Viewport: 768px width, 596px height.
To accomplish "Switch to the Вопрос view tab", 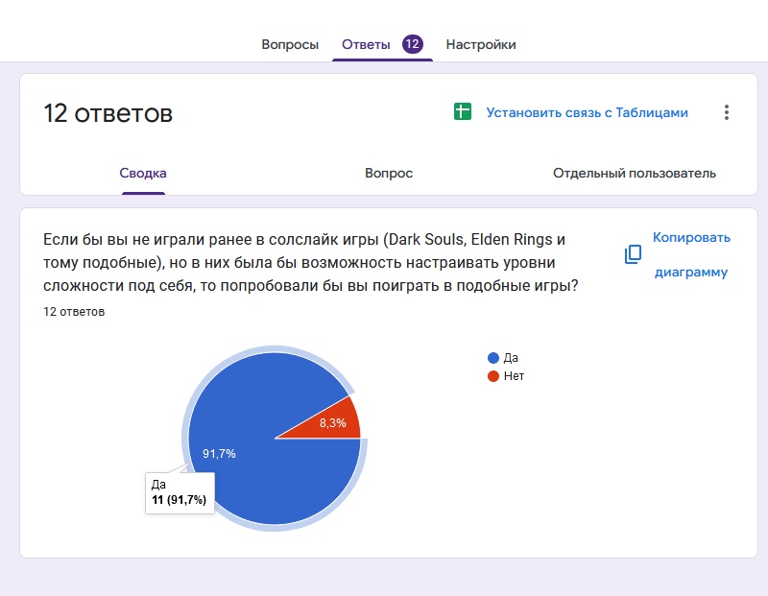I will click(x=389, y=173).
